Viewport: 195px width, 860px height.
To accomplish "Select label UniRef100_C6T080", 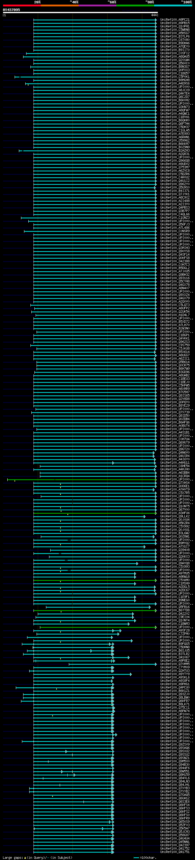I will [175, 40].
